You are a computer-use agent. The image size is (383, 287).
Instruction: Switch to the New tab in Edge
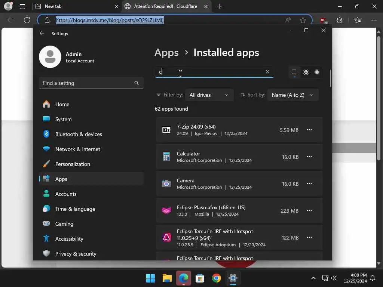77,6
